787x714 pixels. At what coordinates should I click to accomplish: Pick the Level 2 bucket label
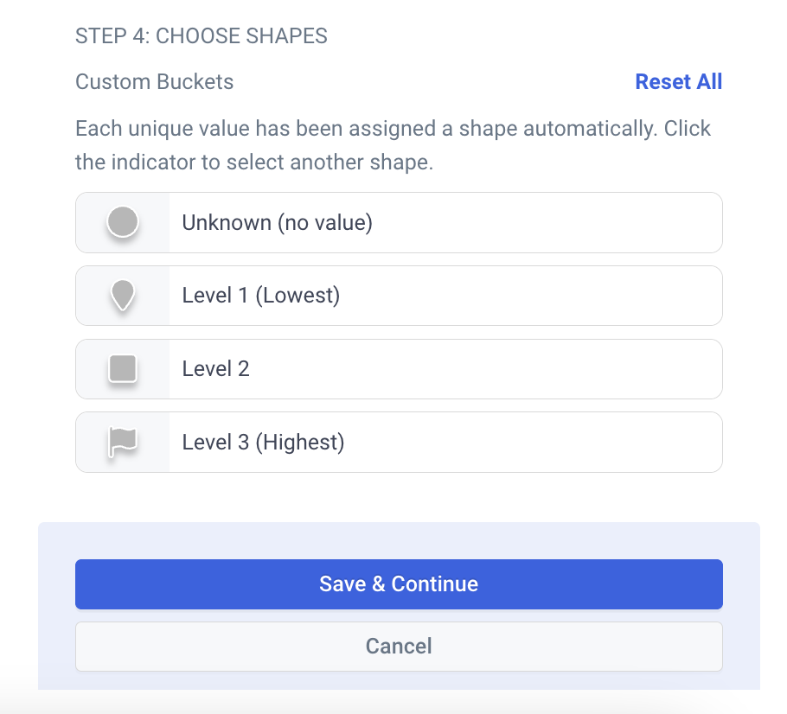pyautogui.click(x=216, y=369)
